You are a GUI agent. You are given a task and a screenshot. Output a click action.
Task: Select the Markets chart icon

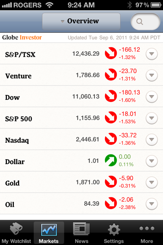coord(49,230)
